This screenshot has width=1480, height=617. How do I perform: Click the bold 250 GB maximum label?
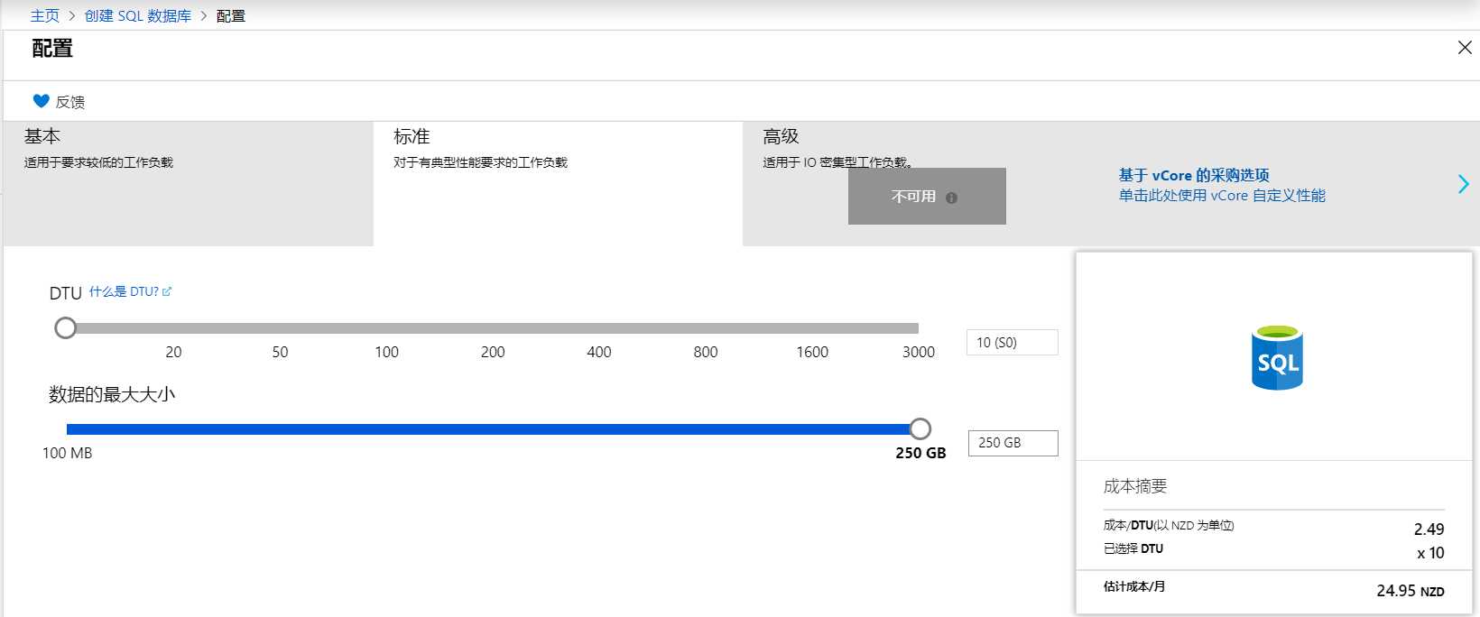(920, 453)
